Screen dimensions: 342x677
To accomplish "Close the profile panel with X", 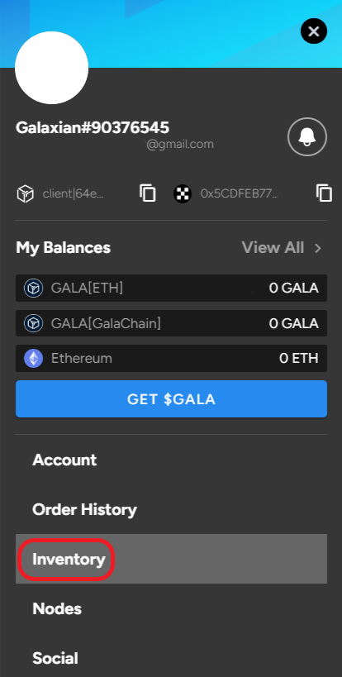I will point(314,31).
